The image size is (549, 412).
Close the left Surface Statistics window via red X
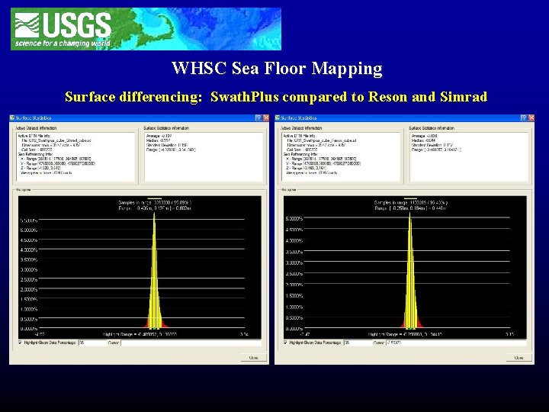266,117
